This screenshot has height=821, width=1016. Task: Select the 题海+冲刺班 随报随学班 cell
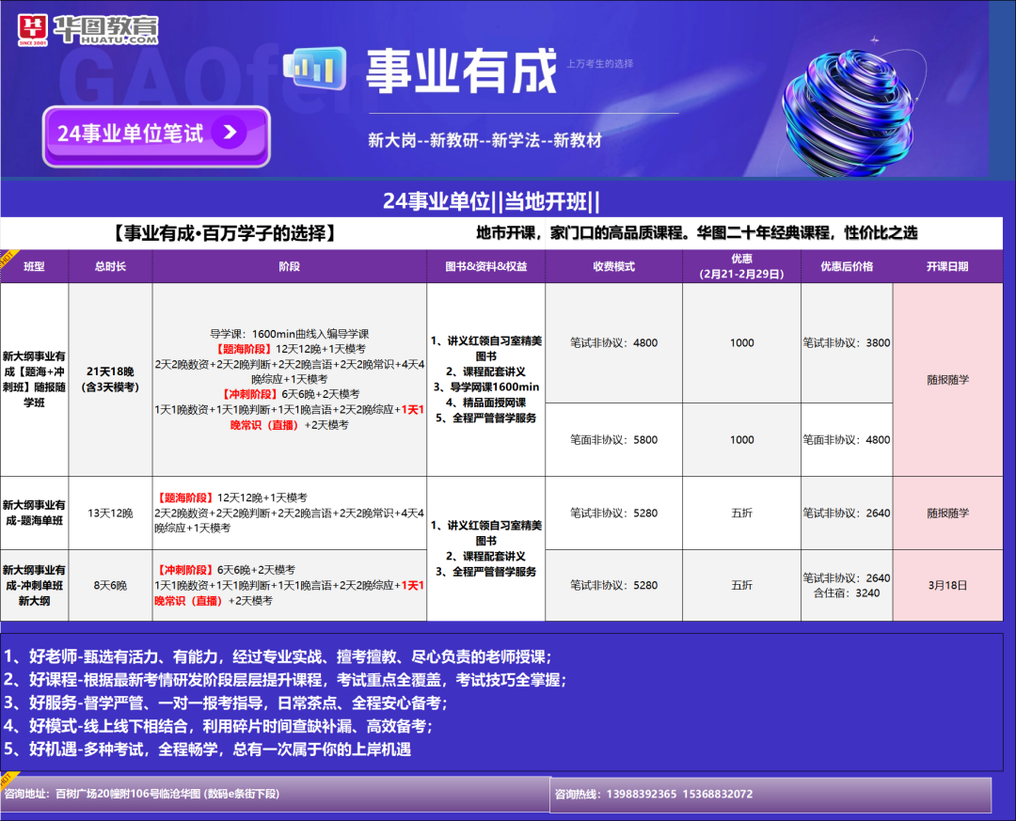(35, 379)
